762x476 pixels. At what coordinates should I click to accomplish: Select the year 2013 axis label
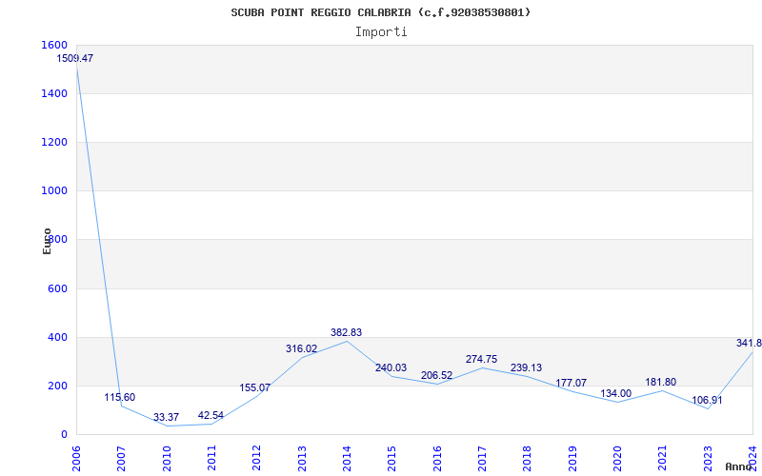[302, 459]
